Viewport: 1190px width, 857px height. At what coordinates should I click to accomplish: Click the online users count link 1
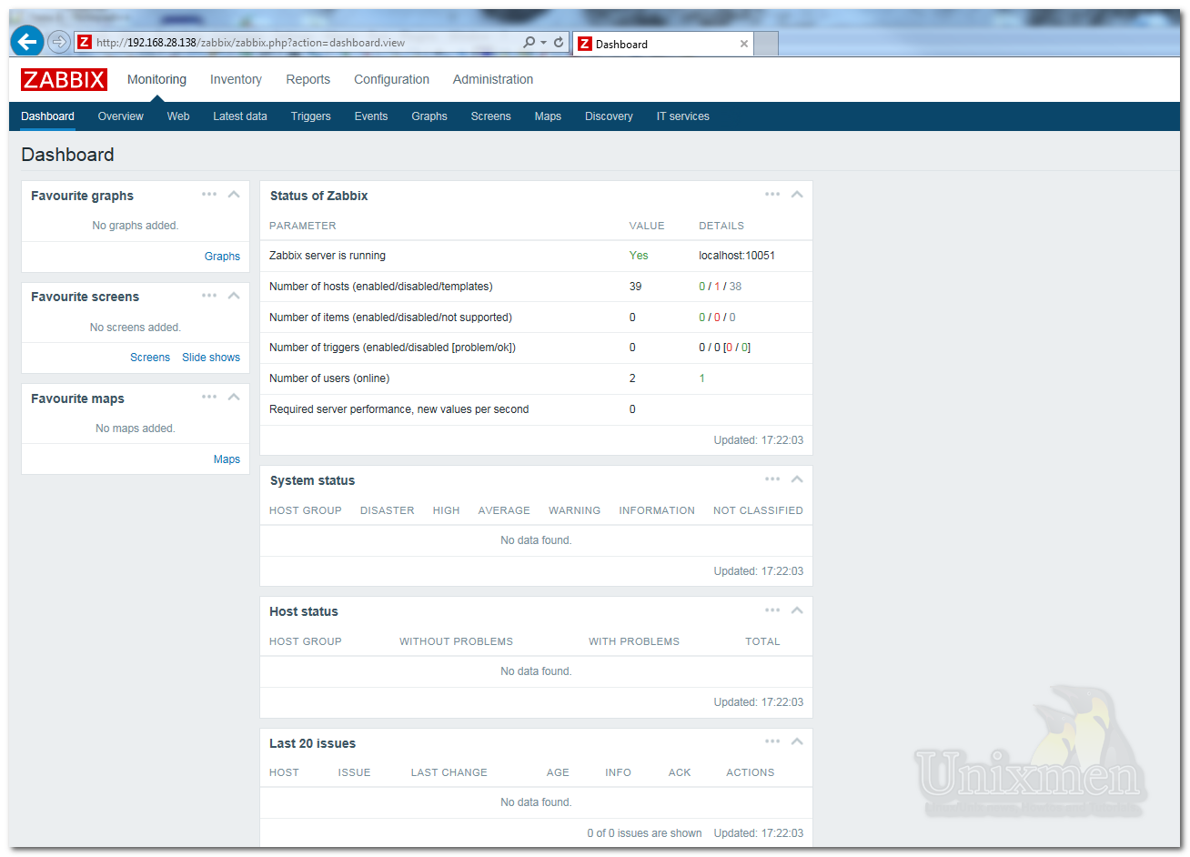click(701, 378)
